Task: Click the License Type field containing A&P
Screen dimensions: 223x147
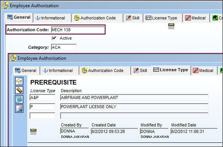Action: [43, 97]
